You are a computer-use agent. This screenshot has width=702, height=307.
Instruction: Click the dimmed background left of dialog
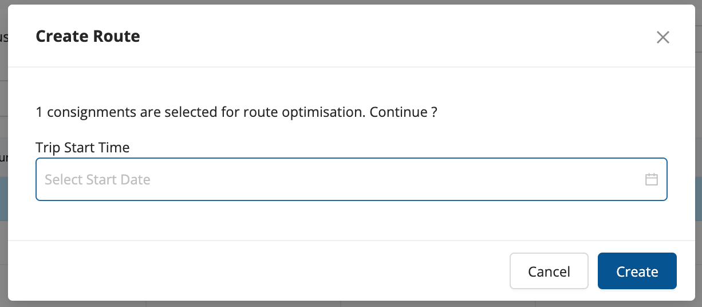[x=3, y=172]
